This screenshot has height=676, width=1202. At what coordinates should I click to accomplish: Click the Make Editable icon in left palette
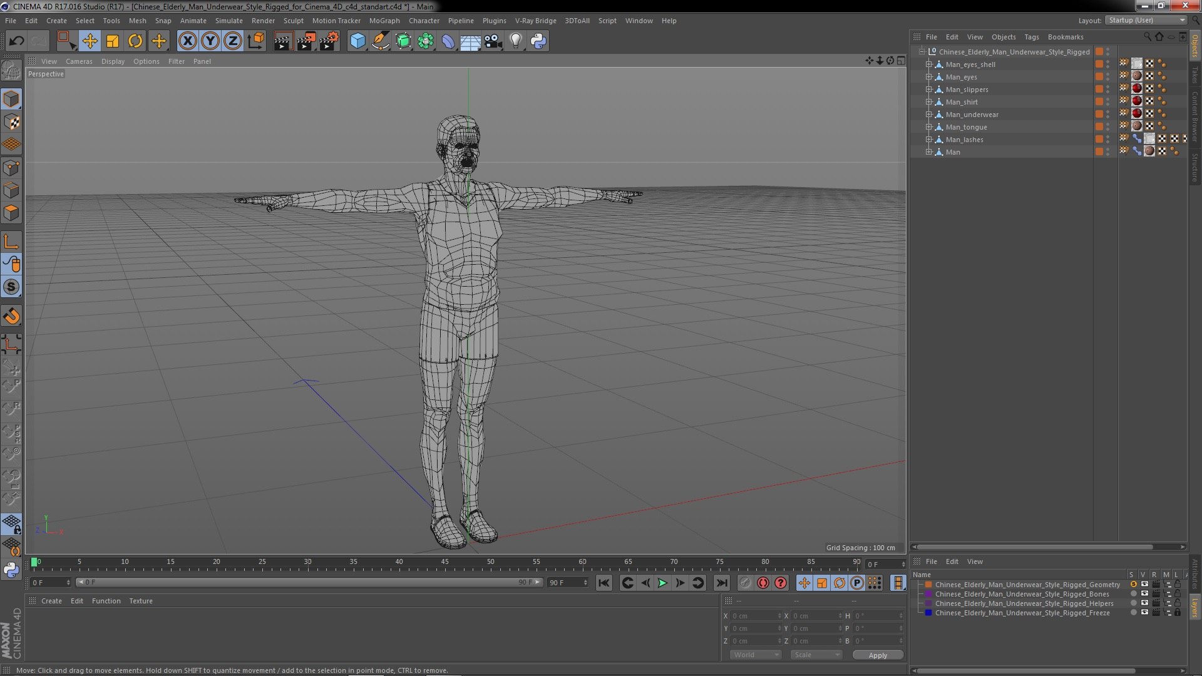tap(11, 70)
